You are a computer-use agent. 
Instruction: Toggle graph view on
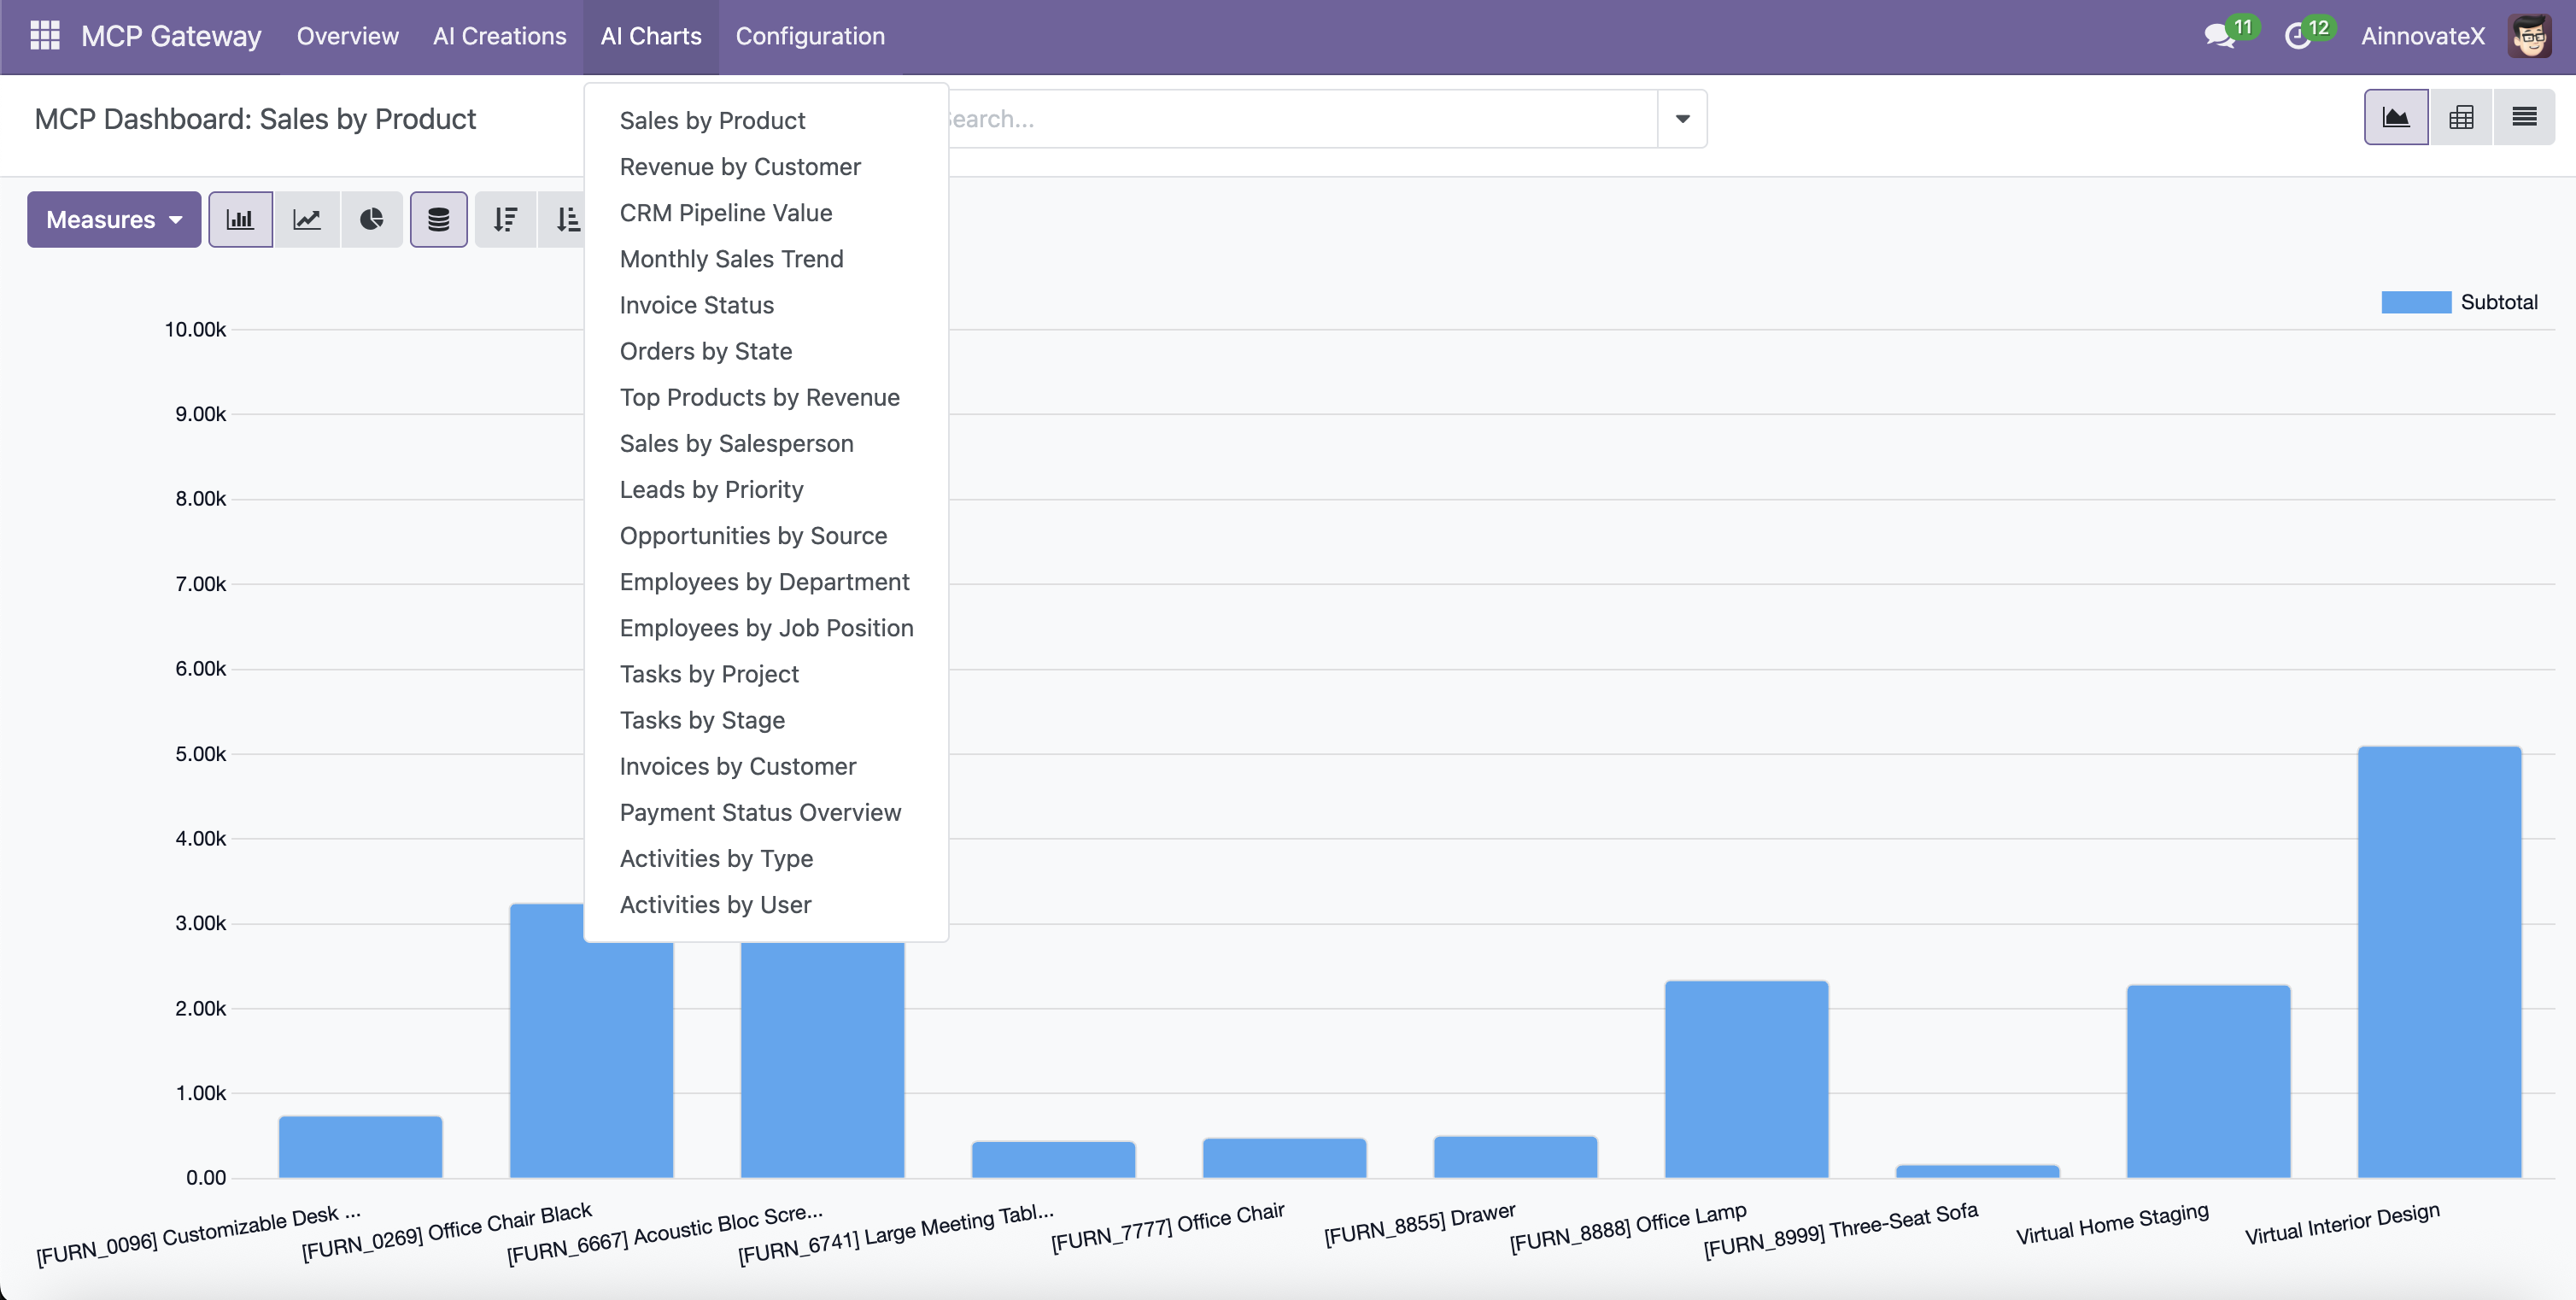(x=2396, y=116)
